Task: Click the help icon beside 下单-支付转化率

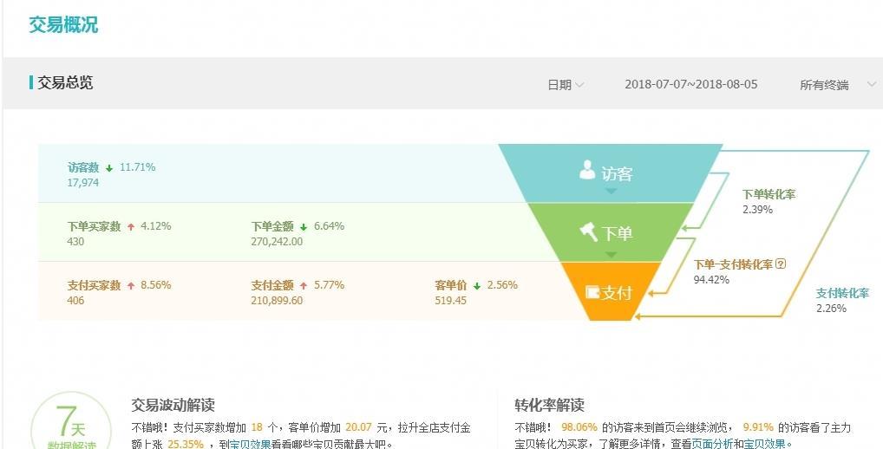Action: tap(781, 264)
